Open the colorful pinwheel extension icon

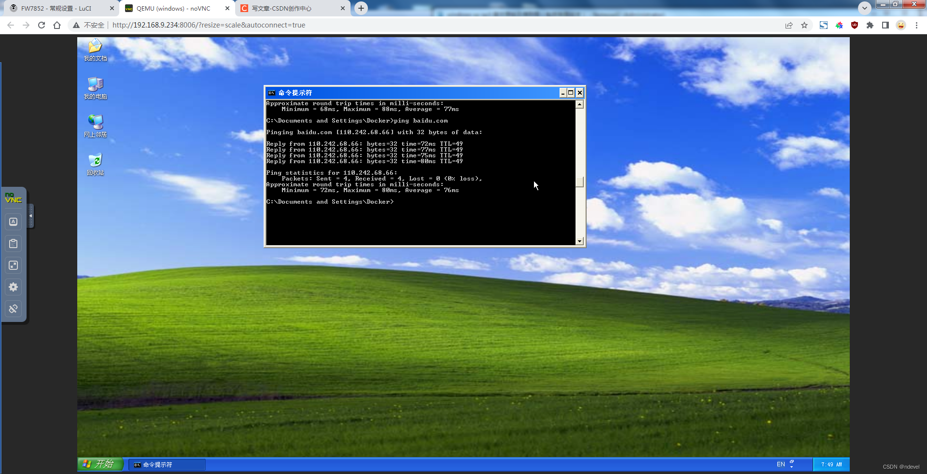tap(839, 25)
